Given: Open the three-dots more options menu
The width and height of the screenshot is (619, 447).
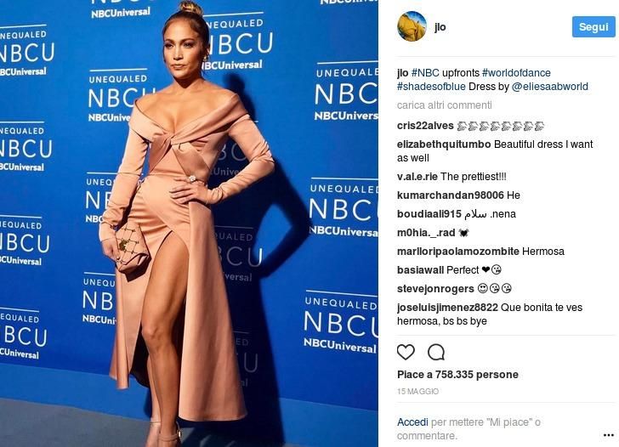Looking at the screenshot, I should [609, 435].
